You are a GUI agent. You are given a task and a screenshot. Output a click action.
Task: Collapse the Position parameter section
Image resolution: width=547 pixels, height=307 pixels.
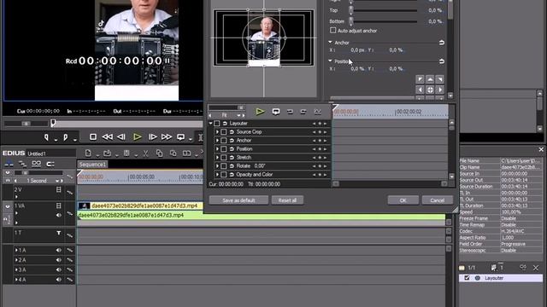(330, 61)
